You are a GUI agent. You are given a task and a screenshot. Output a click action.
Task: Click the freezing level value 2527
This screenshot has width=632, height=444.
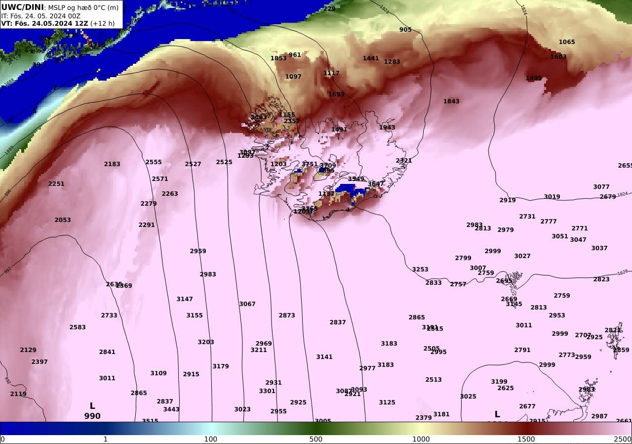[193, 164]
